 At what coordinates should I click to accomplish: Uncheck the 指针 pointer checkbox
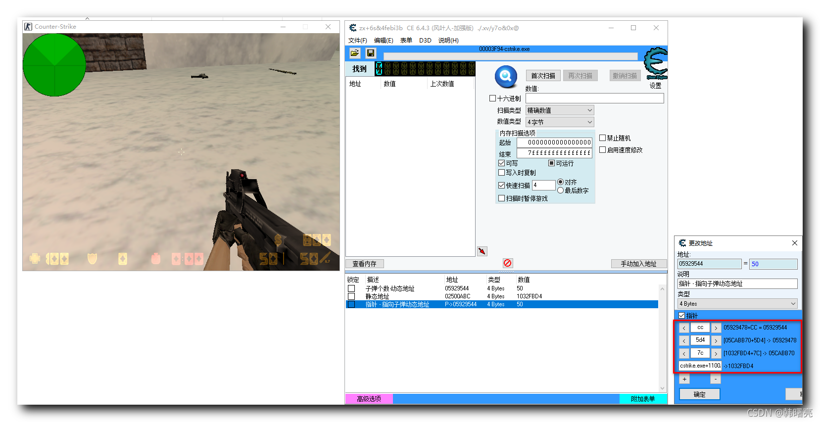pos(681,316)
